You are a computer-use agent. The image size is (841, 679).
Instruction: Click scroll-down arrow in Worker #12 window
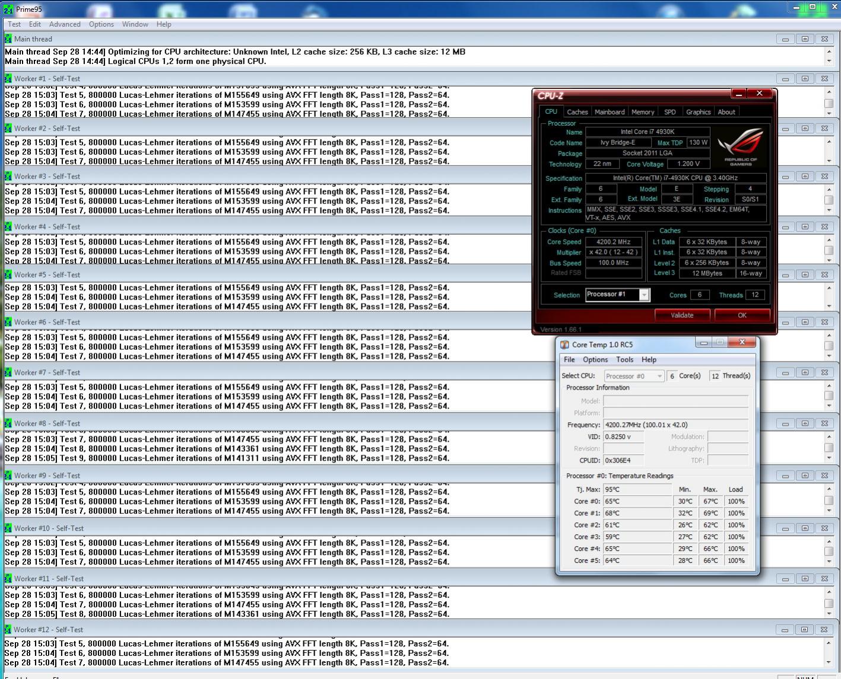coord(829,662)
